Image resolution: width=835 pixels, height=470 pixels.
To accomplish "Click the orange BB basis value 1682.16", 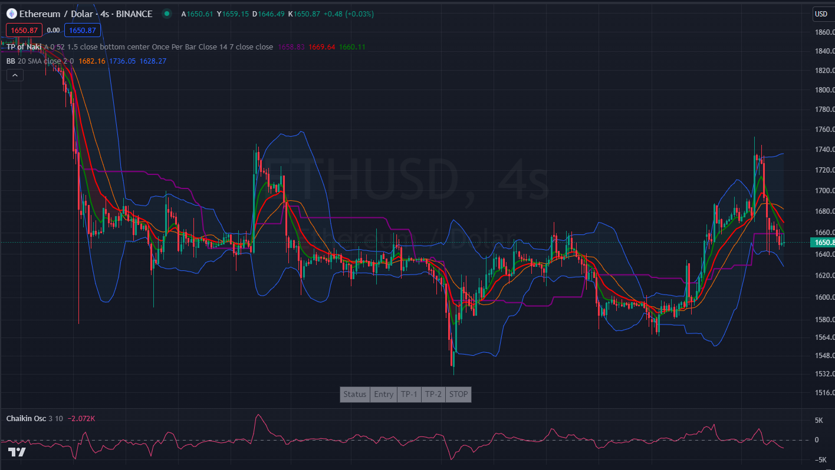I will 92,61.
